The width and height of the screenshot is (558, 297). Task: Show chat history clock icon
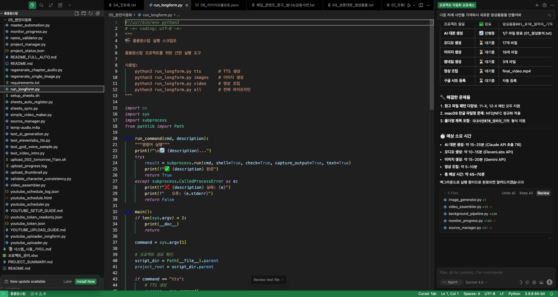pyautogui.click(x=544, y=5)
